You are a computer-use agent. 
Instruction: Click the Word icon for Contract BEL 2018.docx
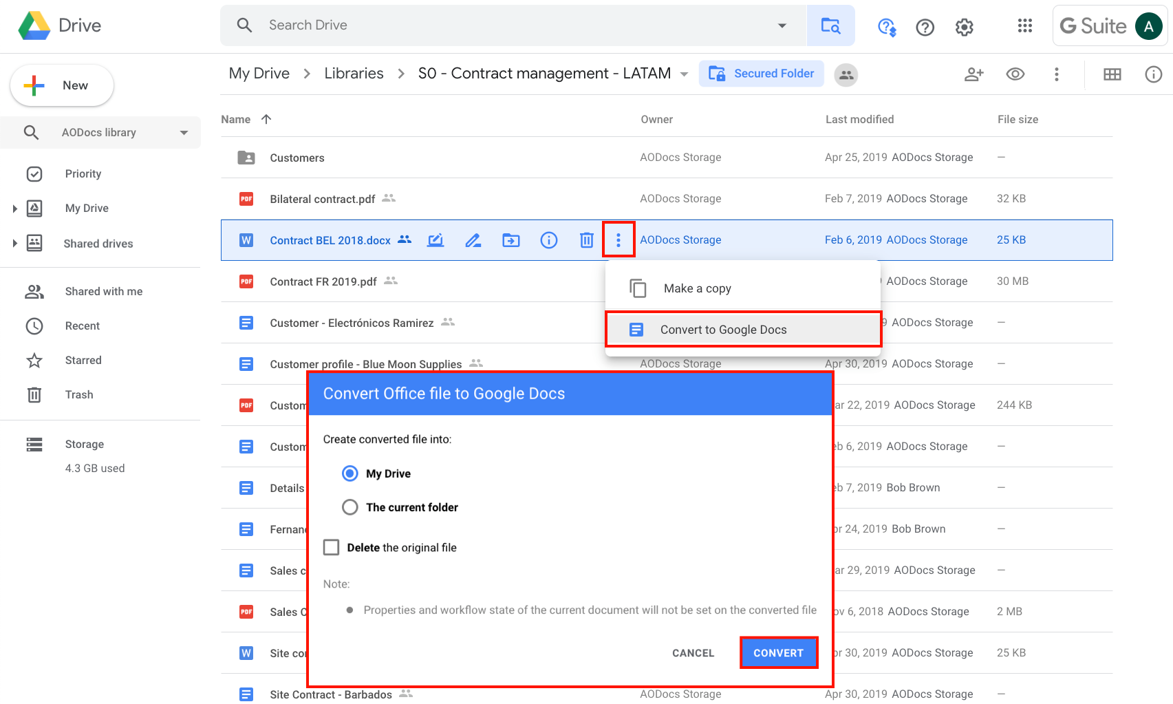pyautogui.click(x=246, y=240)
